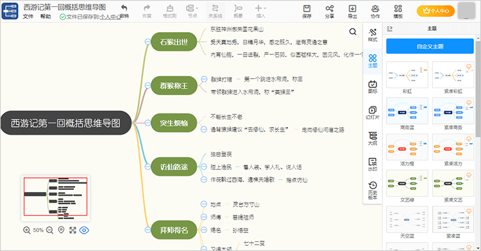Click the 不能长生不老 leaf text
The image size is (481, 251).
[x=226, y=117]
